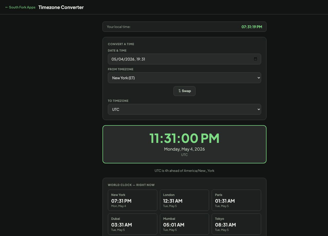This screenshot has height=236, width=328.
Task: Open calendar picker icon in date field
Action: point(255,59)
